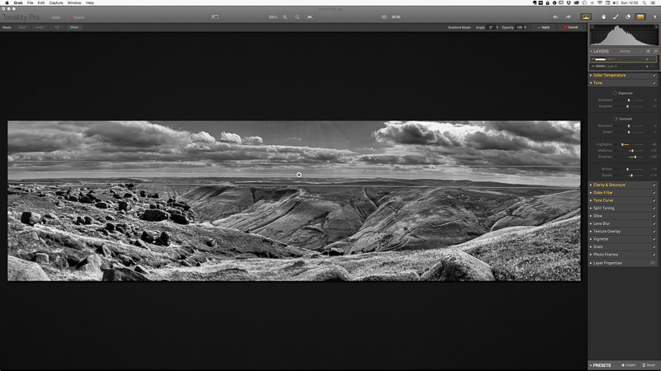Toggle the Grain panel checkbox
661x371 pixels.
coord(654,247)
